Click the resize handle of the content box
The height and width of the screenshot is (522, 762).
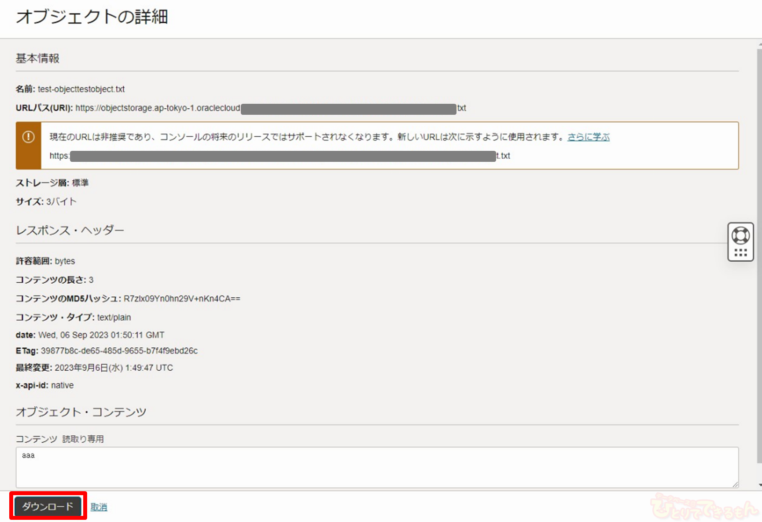click(x=735, y=484)
